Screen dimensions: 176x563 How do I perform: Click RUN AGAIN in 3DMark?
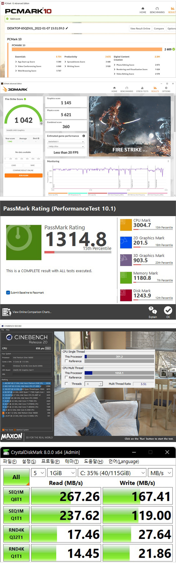click(x=24, y=175)
